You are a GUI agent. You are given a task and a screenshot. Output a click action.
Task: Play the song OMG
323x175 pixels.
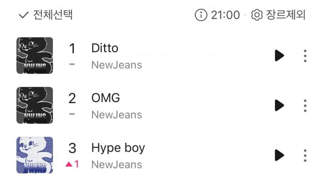tap(279, 106)
